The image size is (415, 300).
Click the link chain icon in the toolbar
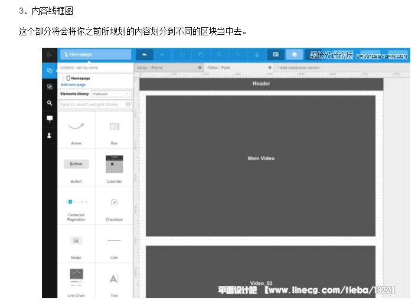[238, 55]
